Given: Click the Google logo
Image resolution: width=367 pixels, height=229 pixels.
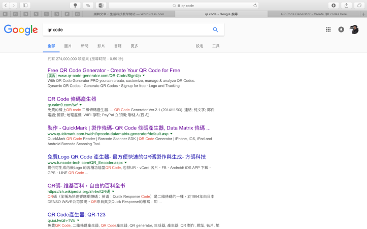Looking at the screenshot, I should pos(21,30).
